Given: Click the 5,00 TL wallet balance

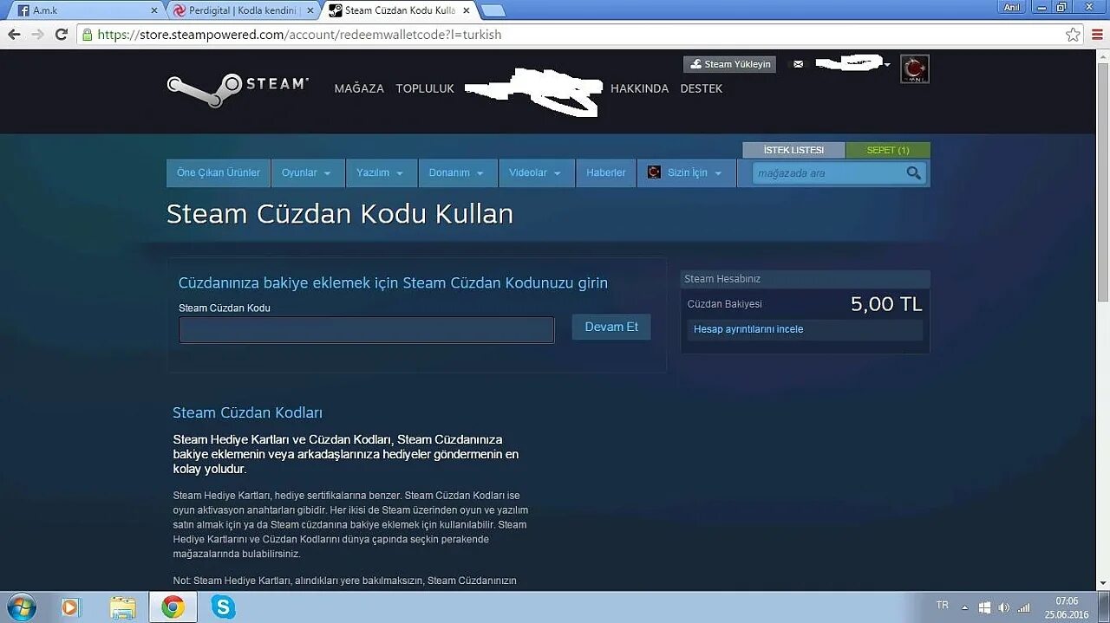Looking at the screenshot, I should (886, 304).
